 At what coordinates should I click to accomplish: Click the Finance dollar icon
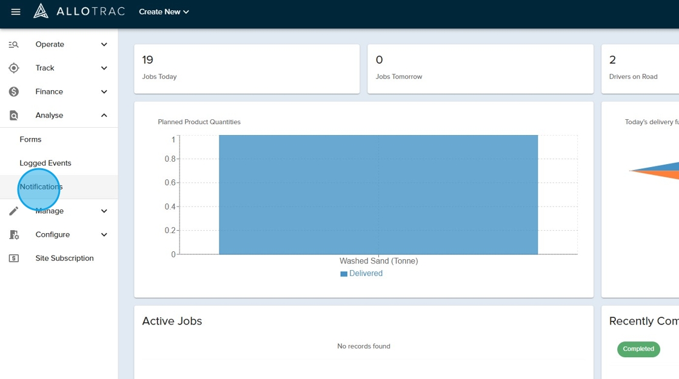[14, 91]
